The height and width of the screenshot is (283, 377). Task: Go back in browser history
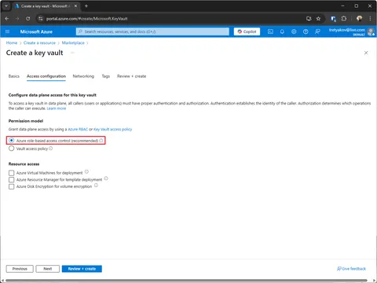pyautogui.click(x=7, y=19)
